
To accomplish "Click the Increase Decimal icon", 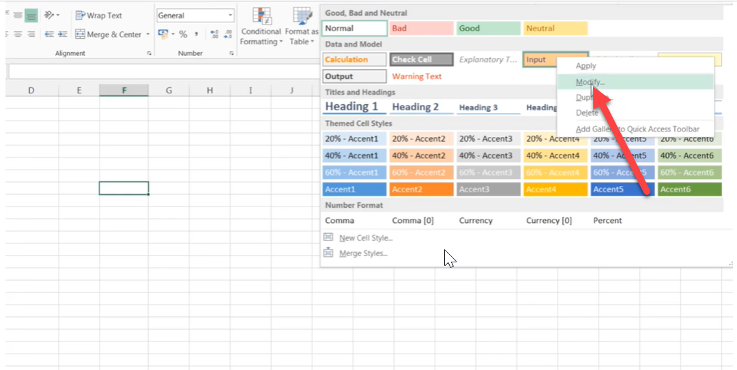I will point(214,34).
